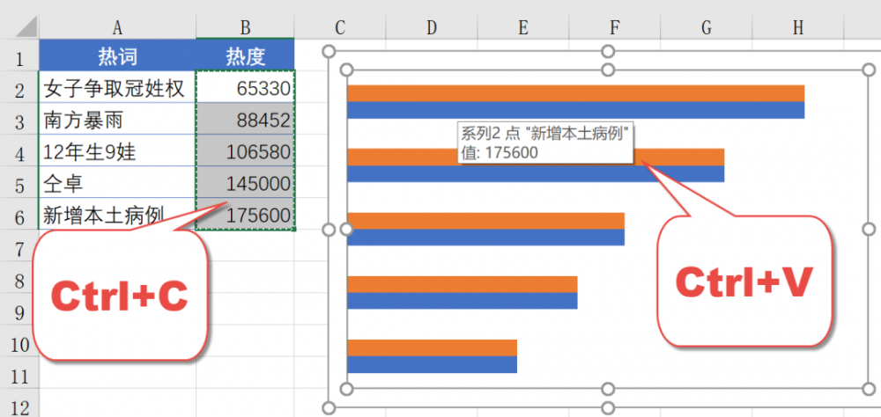Select row 6 header
This screenshot has height=417, width=881.
[19, 216]
